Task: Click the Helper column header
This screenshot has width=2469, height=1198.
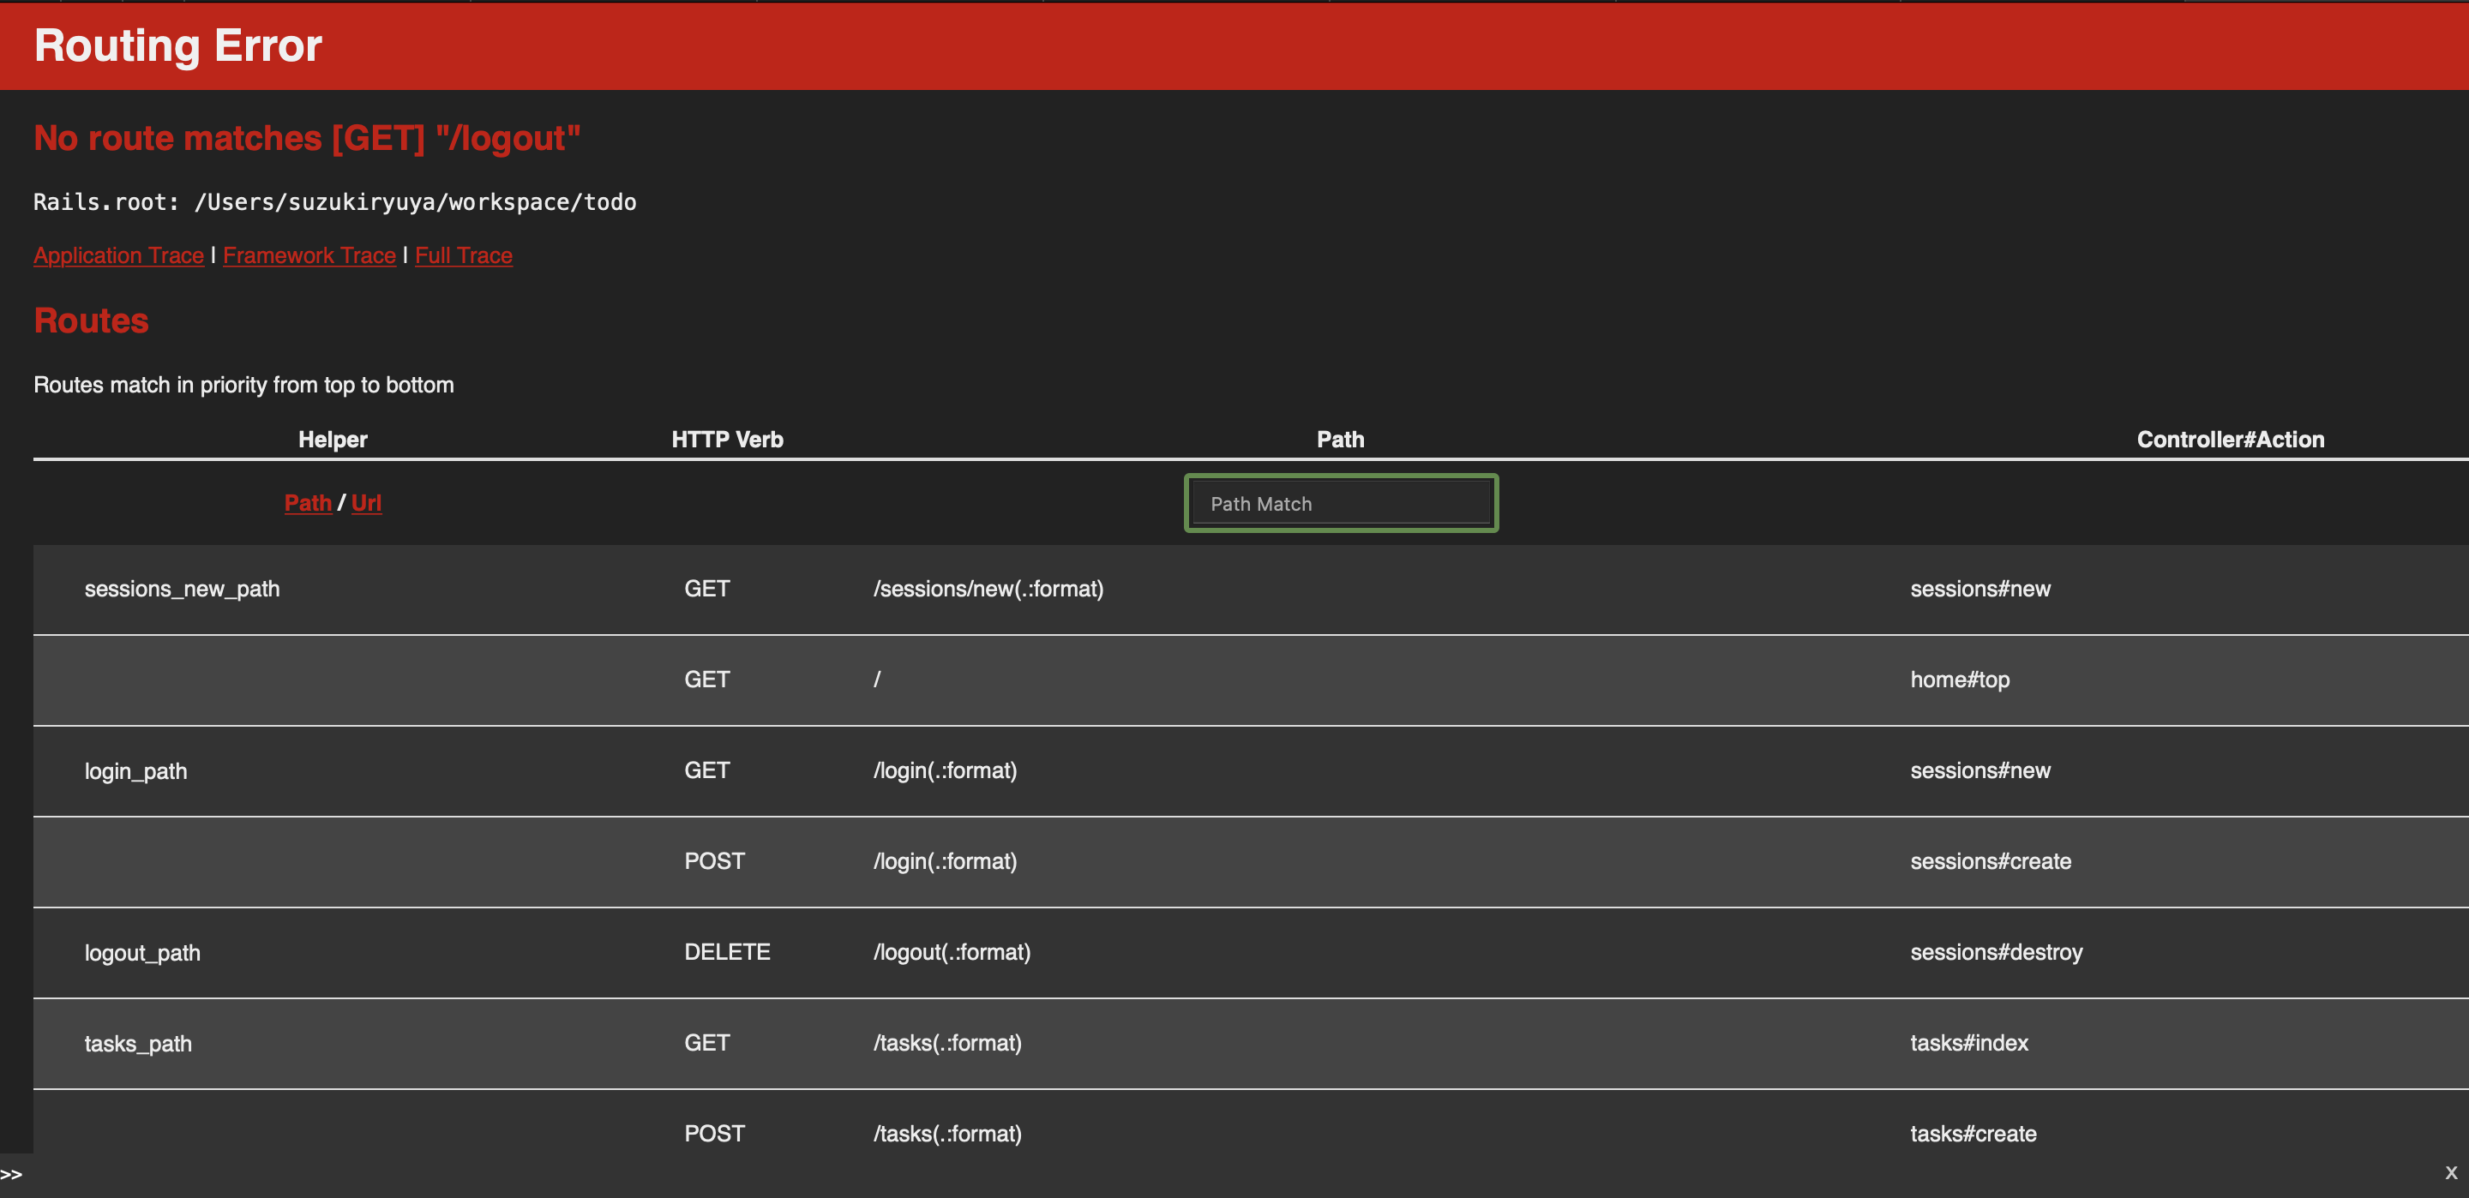Action: pos(333,439)
